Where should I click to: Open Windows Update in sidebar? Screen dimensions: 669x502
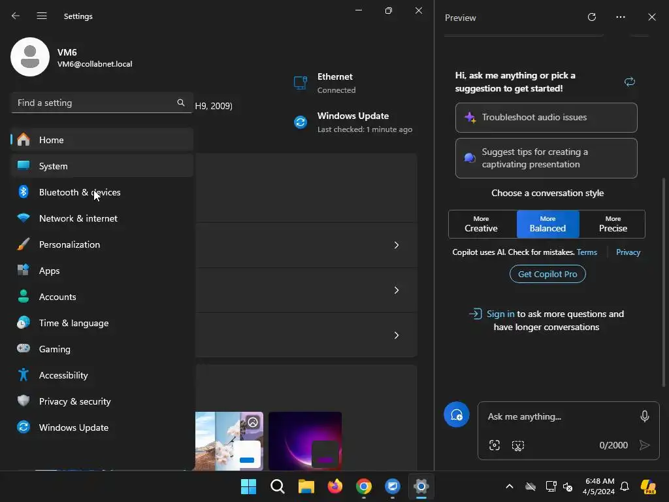(101, 427)
